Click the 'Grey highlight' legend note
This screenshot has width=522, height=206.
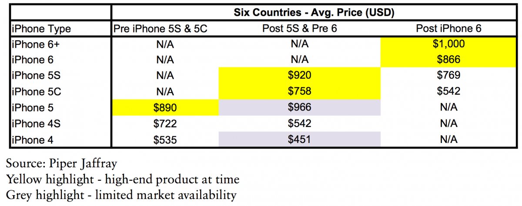pos(121,195)
